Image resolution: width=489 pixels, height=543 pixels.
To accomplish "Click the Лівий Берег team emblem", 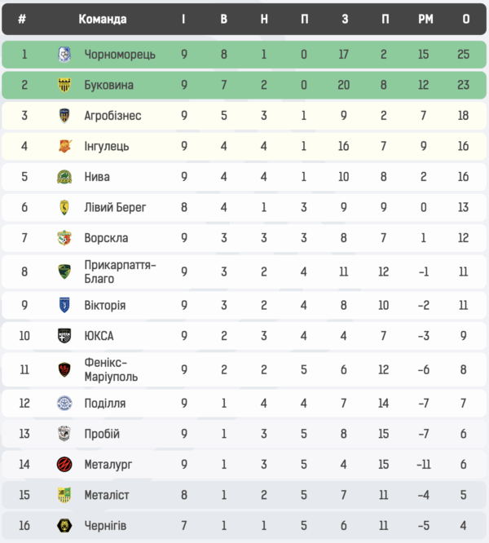I will pos(64,207).
